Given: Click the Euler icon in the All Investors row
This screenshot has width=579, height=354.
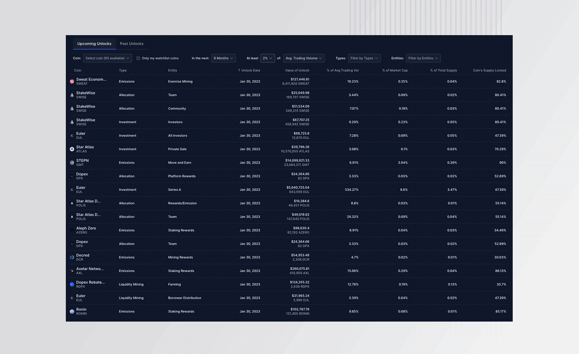Looking at the screenshot, I should 72,136.
